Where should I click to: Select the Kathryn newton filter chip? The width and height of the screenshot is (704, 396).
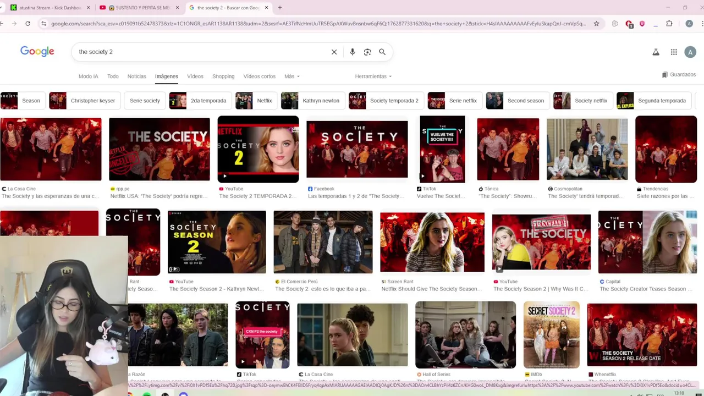(x=313, y=101)
